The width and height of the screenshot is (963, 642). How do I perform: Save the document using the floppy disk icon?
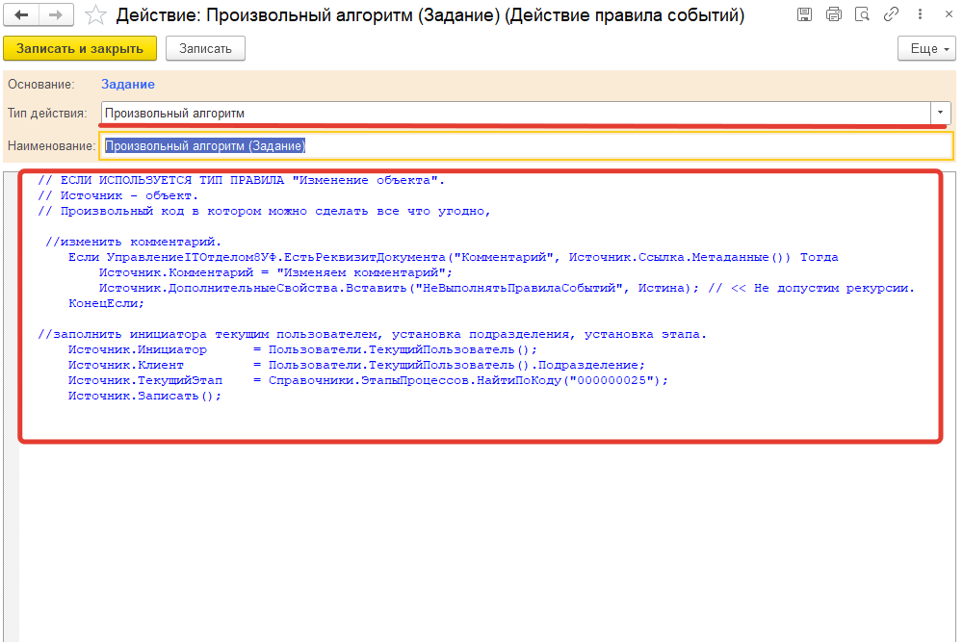[805, 14]
